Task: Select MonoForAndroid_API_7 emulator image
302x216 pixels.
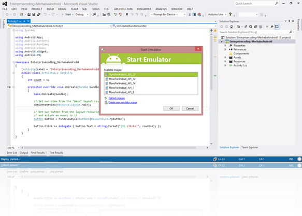Action: tap(151, 88)
